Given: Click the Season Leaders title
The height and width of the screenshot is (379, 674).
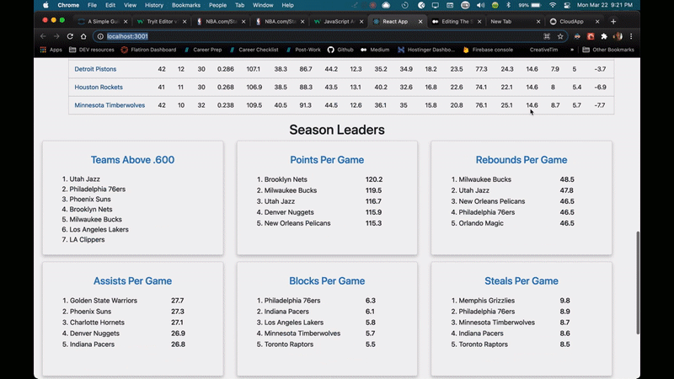Looking at the screenshot, I should click(x=337, y=130).
